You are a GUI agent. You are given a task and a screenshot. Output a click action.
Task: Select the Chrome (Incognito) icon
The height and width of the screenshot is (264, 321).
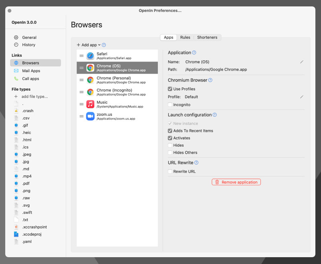click(90, 92)
